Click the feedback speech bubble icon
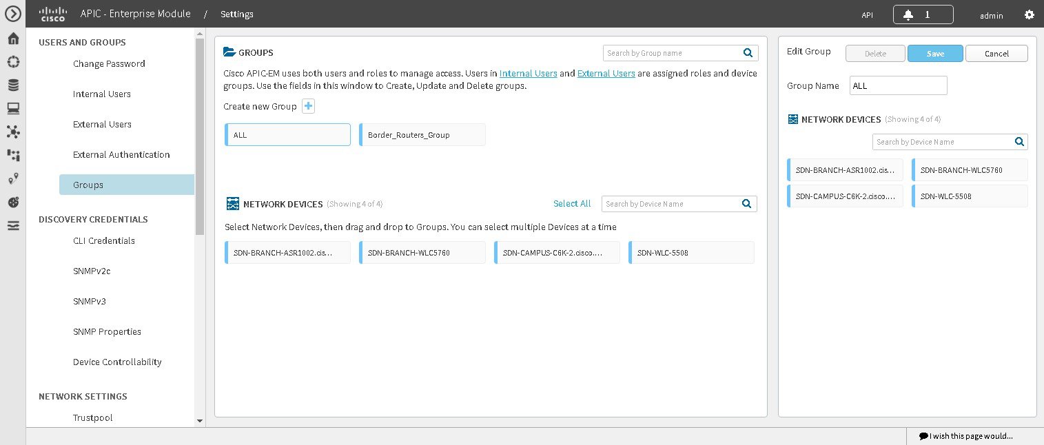Viewport: 1044px width, 445px height. pyautogui.click(x=923, y=436)
